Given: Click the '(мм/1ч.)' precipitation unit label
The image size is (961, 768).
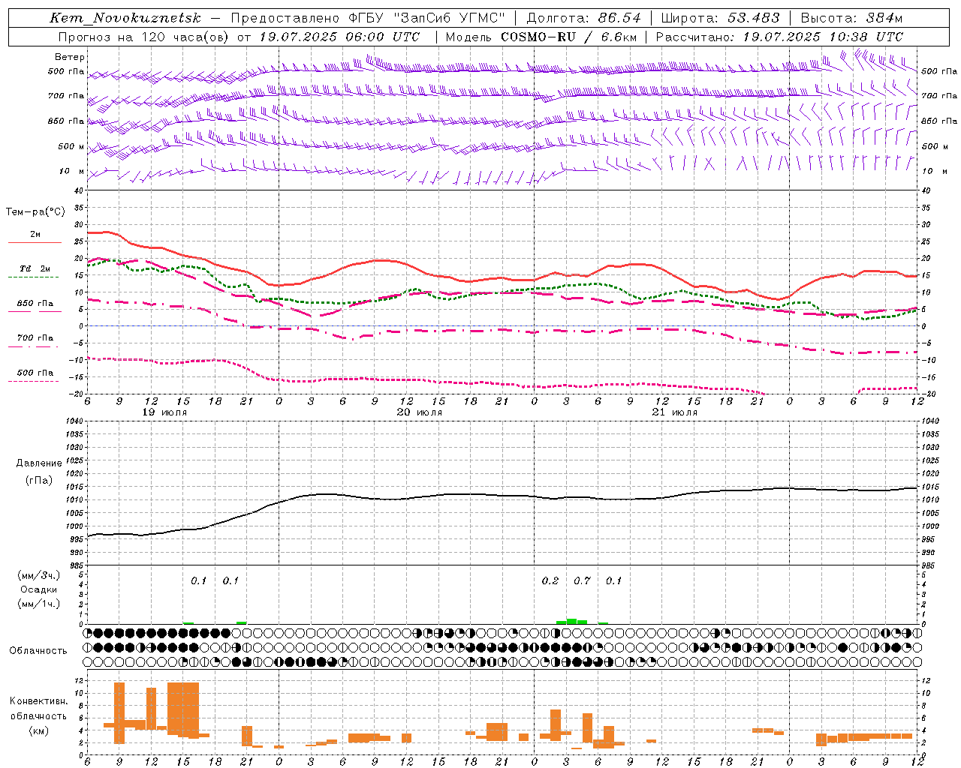Looking at the screenshot, I should coord(39,604).
